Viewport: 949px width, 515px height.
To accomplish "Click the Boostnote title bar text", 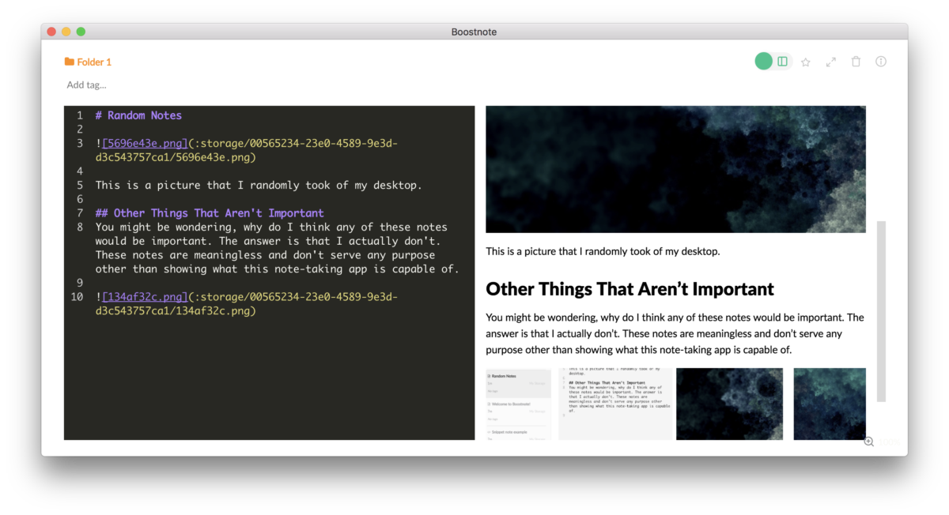I will coord(474,32).
